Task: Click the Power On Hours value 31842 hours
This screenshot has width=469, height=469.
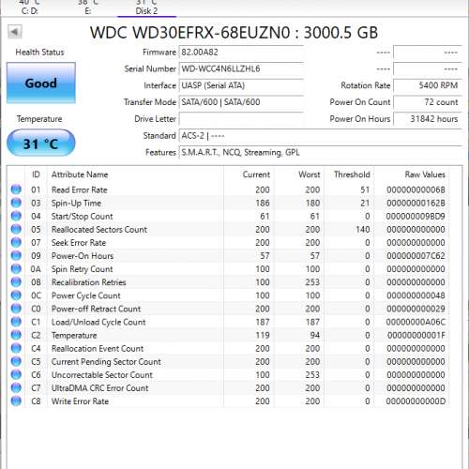Action: coord(428,119)
